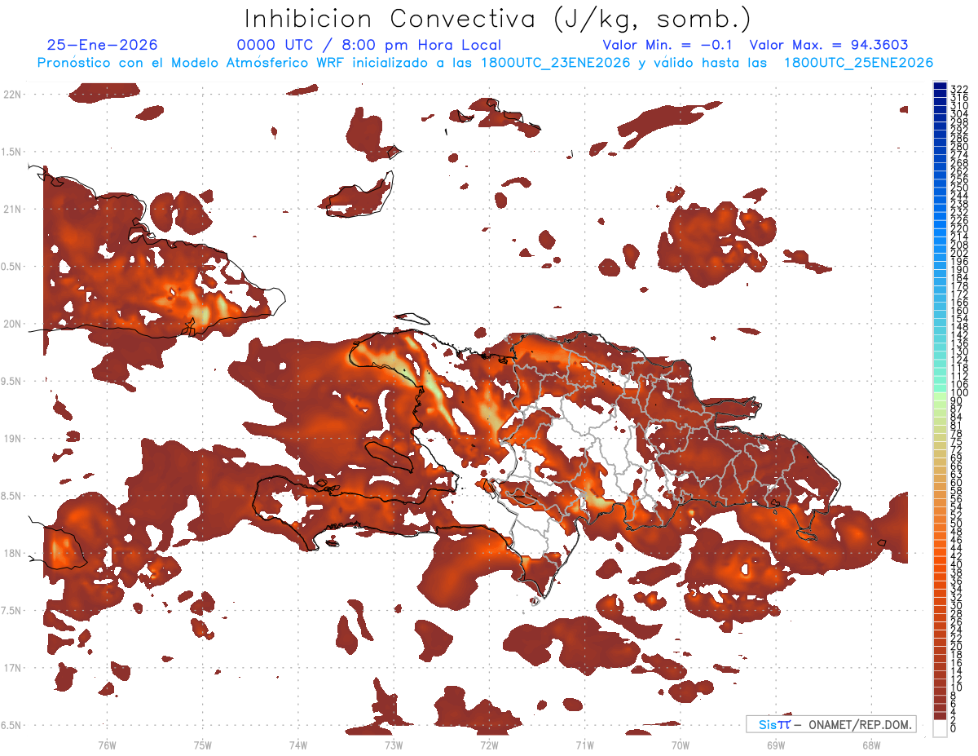Click the "21N" latitude label
Viewport: 978px width, 756px height.
[x=12, y=210]
